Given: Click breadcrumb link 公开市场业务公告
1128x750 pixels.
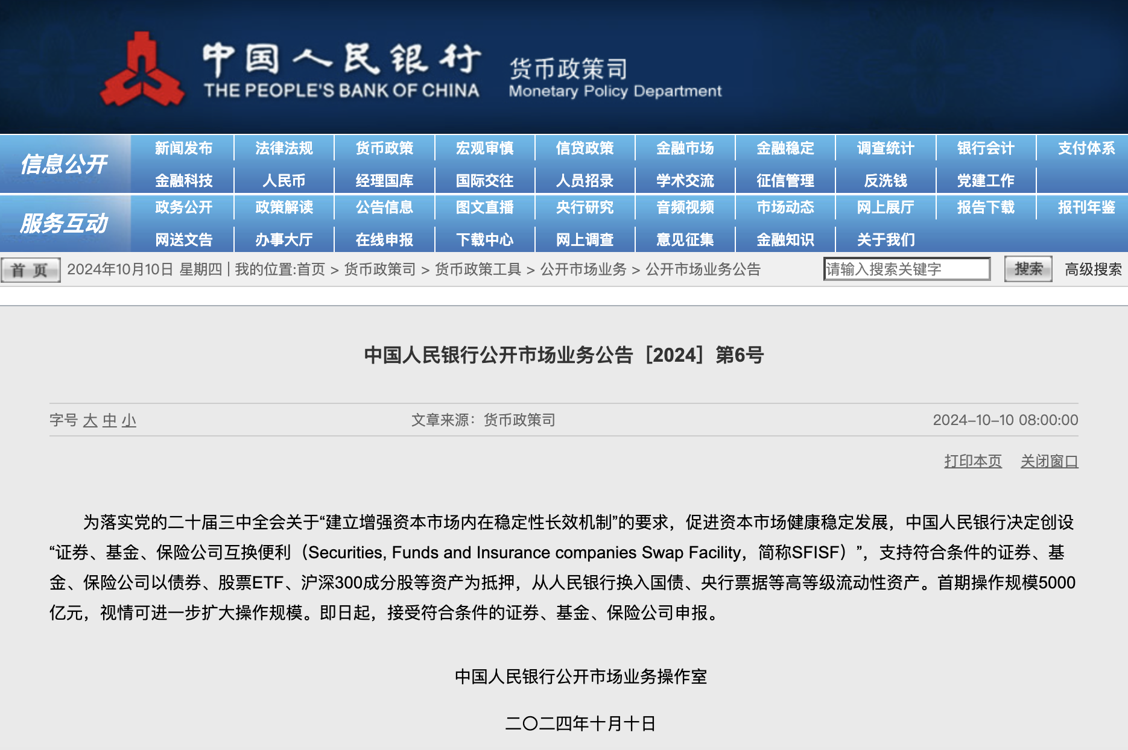Looking at the screenshot, I should point(702,269).
